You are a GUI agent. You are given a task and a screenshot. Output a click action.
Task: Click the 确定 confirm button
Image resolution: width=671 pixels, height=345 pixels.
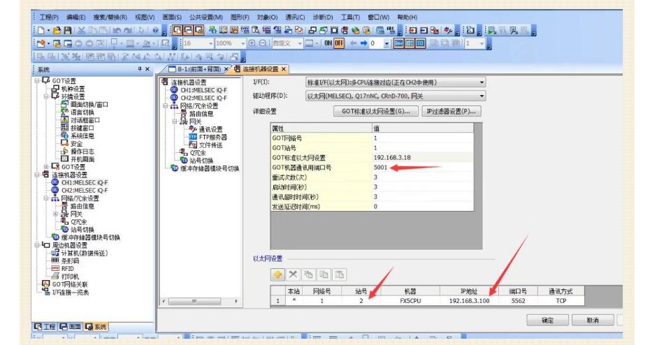[x=547, y=320]
